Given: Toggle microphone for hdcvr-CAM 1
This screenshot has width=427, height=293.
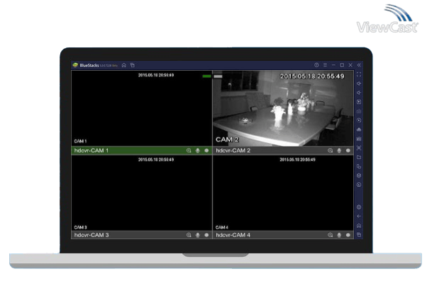Looking at the screenshot, I should tap(198, 151).
